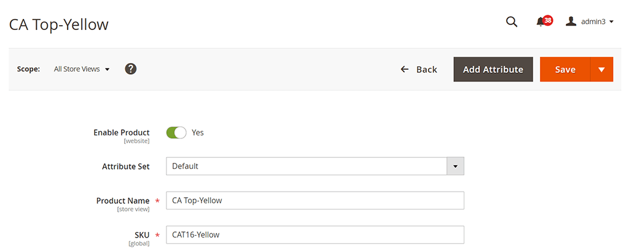Open the scope help question mark icon
The width and height of the screenshot is (629, 251).
pyautogui.click(x=131, y=69)
